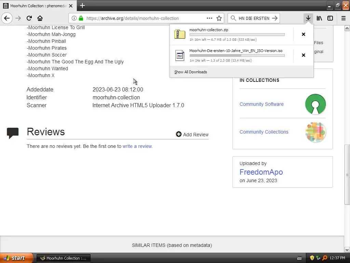The height and width of the screenshot is (263, 350).
Task: Click the Identifier value moorhuhn-collection
Action: click(x=116, y=98)
